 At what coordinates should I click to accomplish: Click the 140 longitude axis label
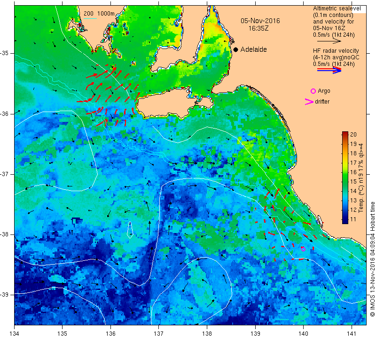[303, 333]
